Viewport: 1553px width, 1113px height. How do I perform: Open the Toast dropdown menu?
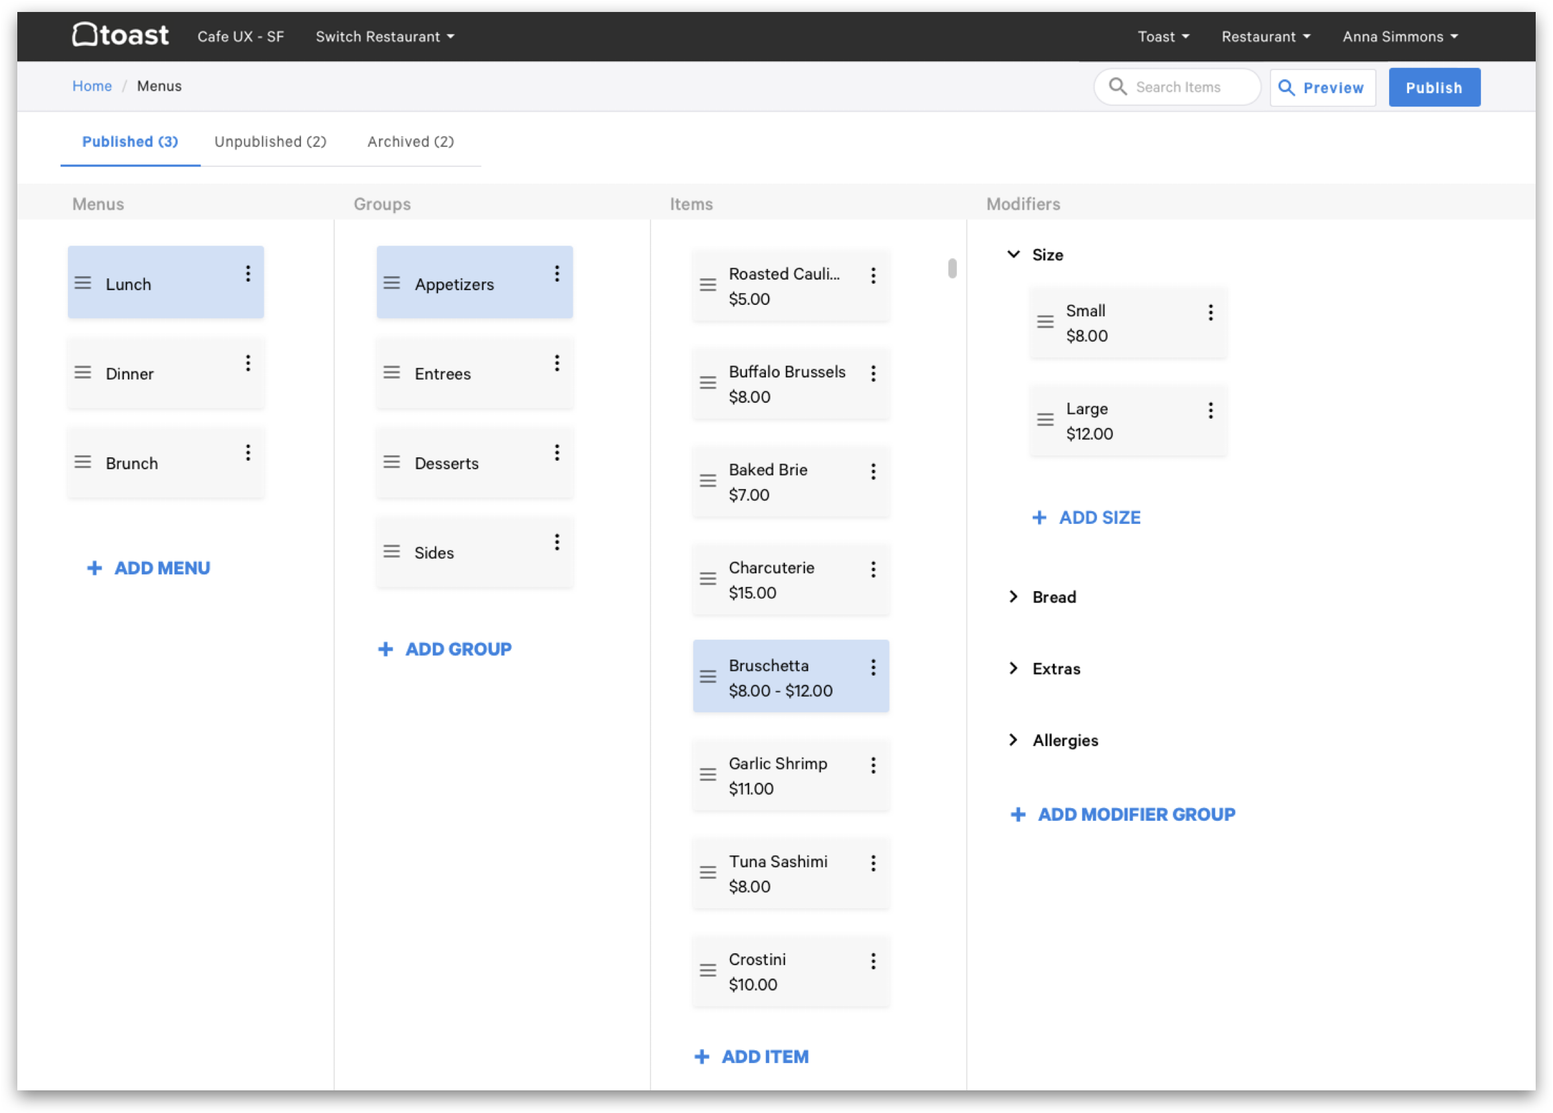(x=1163, y=36)
